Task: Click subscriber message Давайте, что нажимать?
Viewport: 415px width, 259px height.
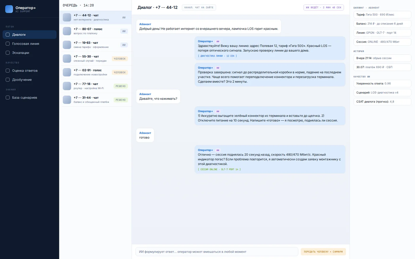Action: (x=158, y=96)
